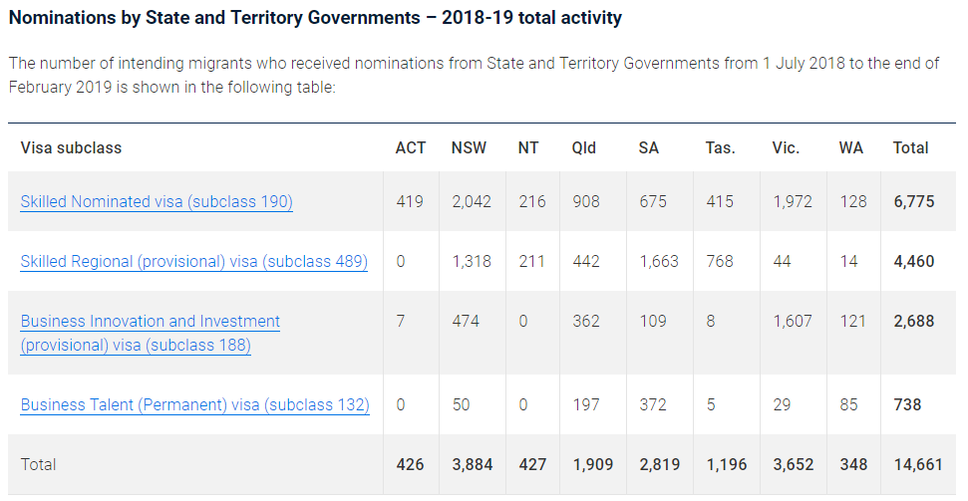
Task: Open the Business Talent (Permanent) visa link
Action: tap(194, 405)
